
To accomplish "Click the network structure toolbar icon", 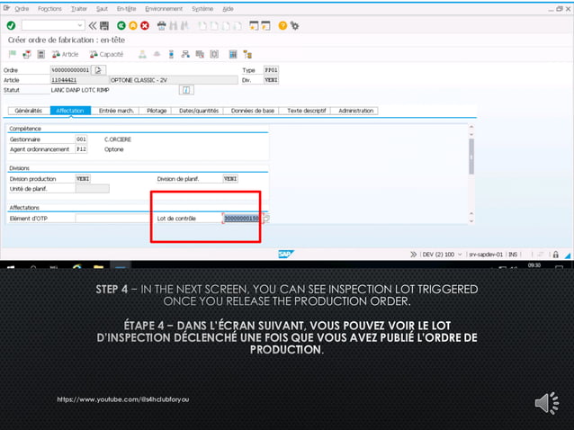I will pyautogui.click(x=185, y=55).
